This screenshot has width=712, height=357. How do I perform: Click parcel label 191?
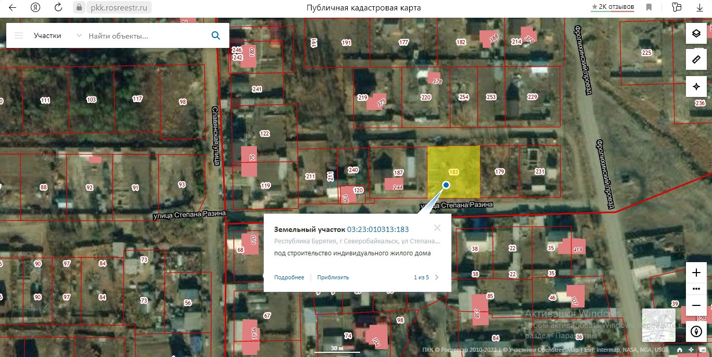click(x=346, y=43)
